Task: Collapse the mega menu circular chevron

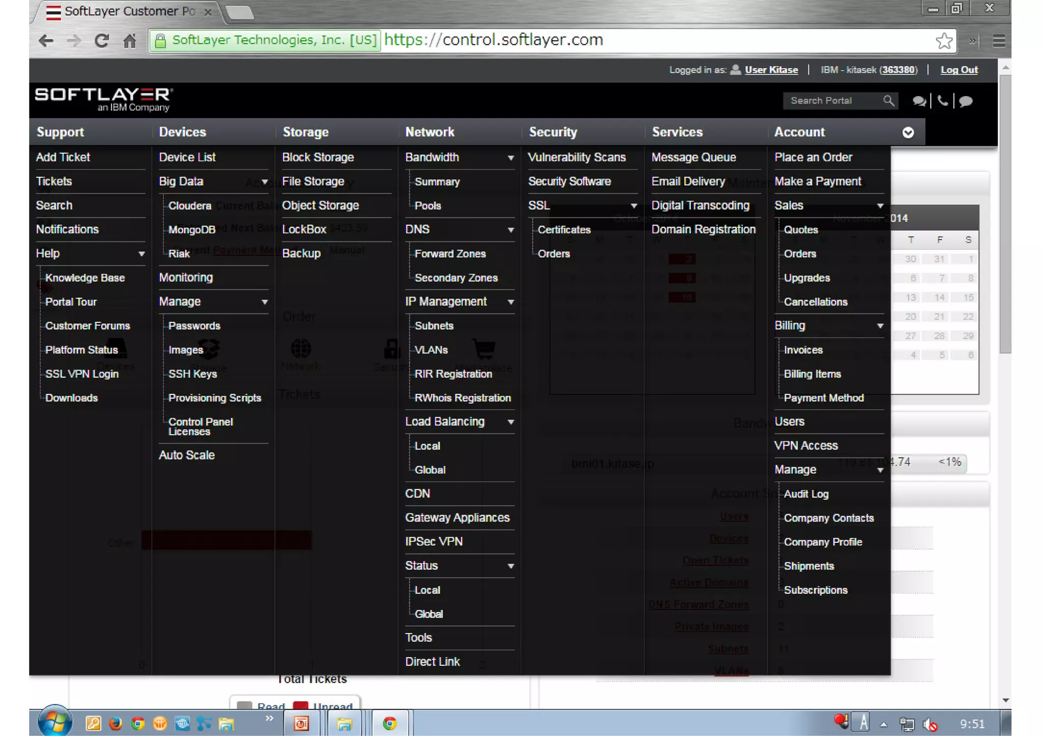Action: (x=908, y=133)
